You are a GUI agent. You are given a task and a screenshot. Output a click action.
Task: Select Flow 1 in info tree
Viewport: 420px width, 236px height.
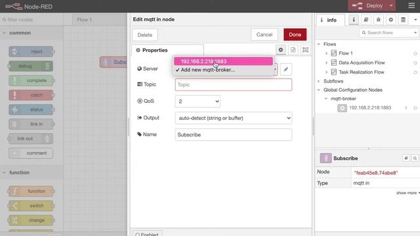point(346,53)
